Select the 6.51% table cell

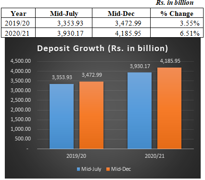tap(177, 33)
